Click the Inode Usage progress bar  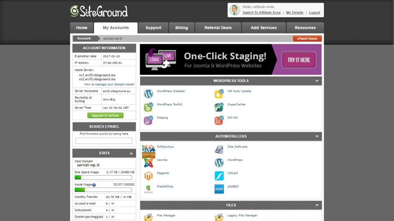click(x=103, y=190)
